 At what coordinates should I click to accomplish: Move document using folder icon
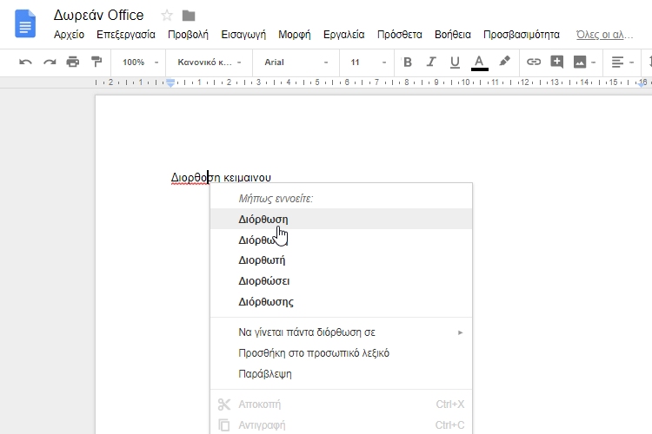click(189, 16)
